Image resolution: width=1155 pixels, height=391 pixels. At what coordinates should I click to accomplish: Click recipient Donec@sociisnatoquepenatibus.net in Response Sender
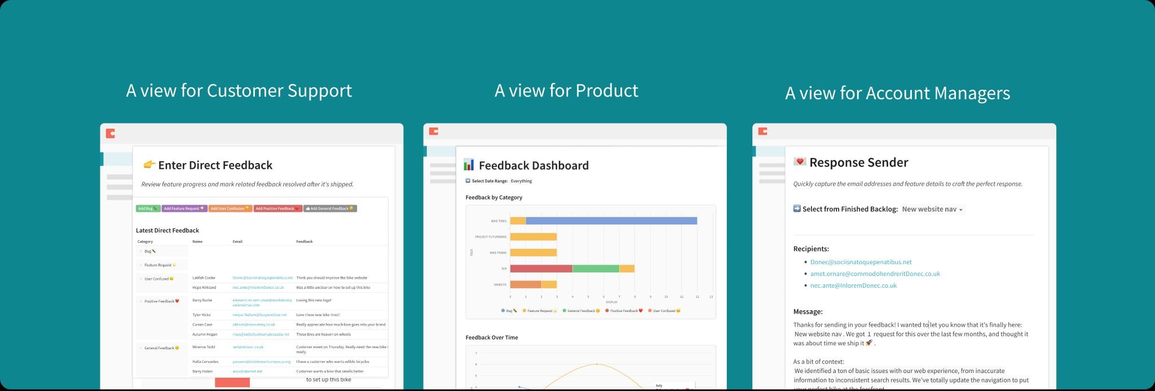861,262
